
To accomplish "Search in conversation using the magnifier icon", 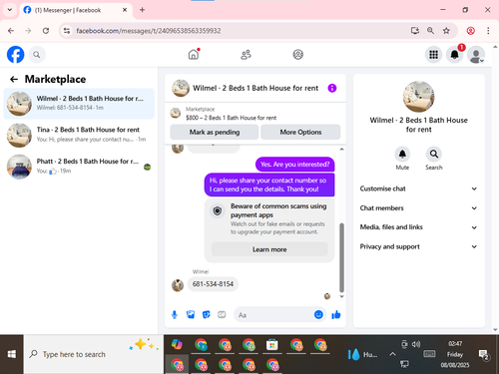I will [x=434, y=154].
